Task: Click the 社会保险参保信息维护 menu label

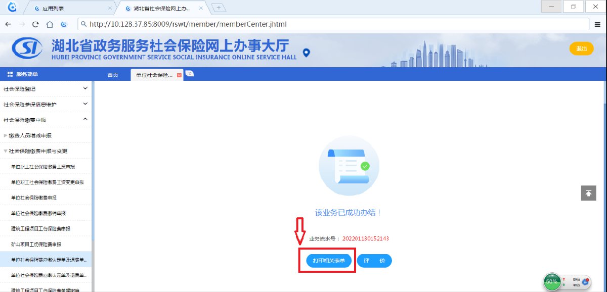Action: click(30, 105)
